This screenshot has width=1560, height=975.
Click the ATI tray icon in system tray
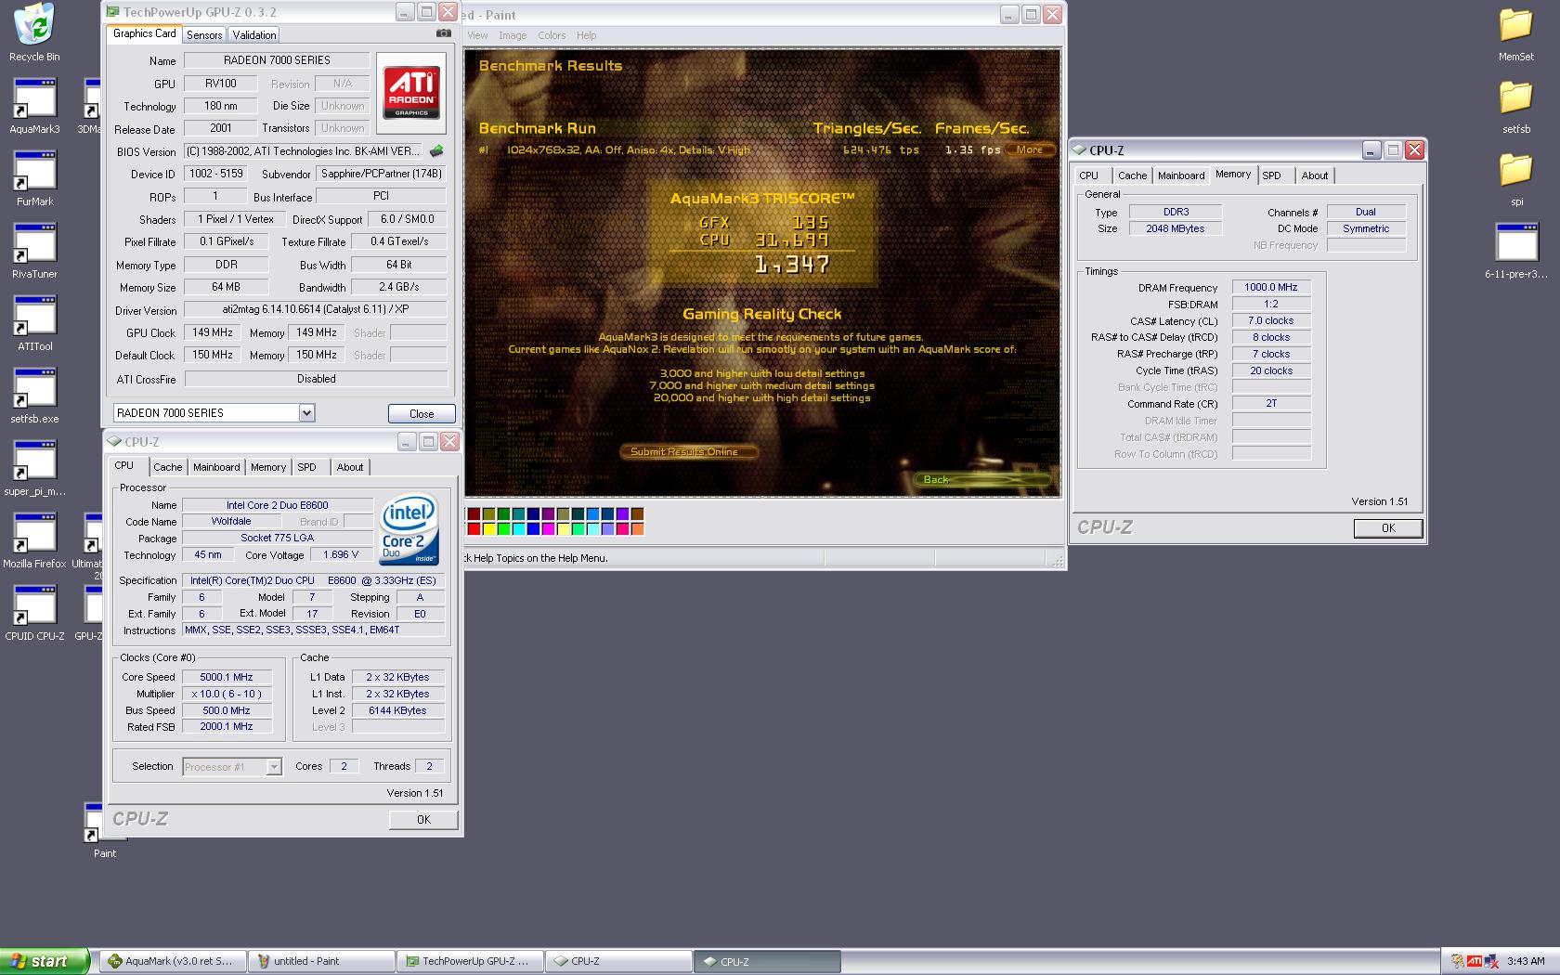[1474, 961]
